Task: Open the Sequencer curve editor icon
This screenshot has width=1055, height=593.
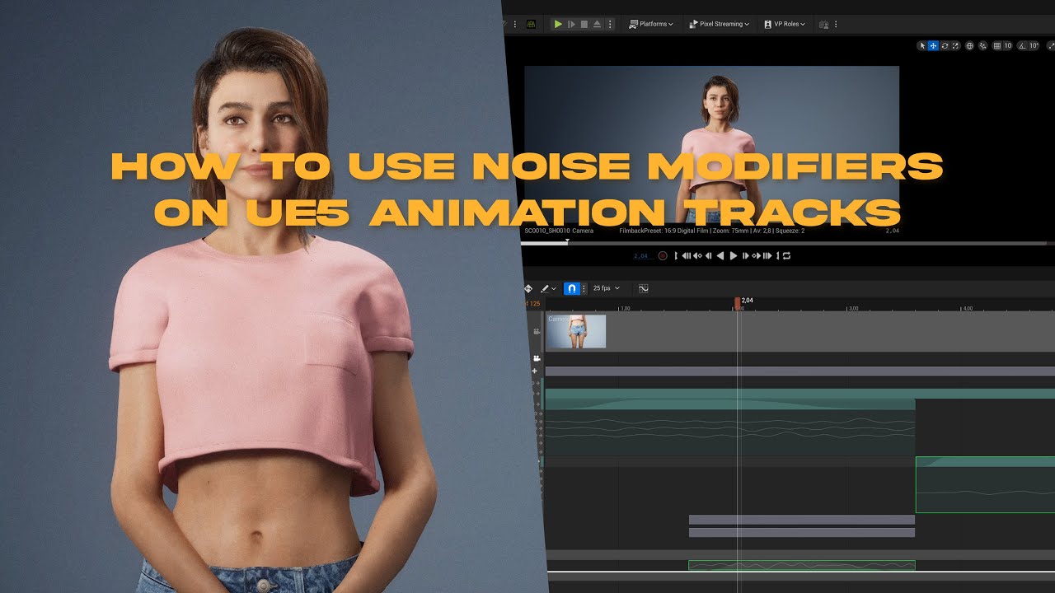Action: (643, 288)
